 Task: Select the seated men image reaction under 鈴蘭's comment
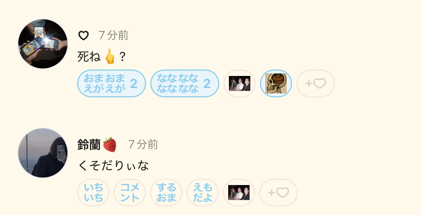(239, 193)
